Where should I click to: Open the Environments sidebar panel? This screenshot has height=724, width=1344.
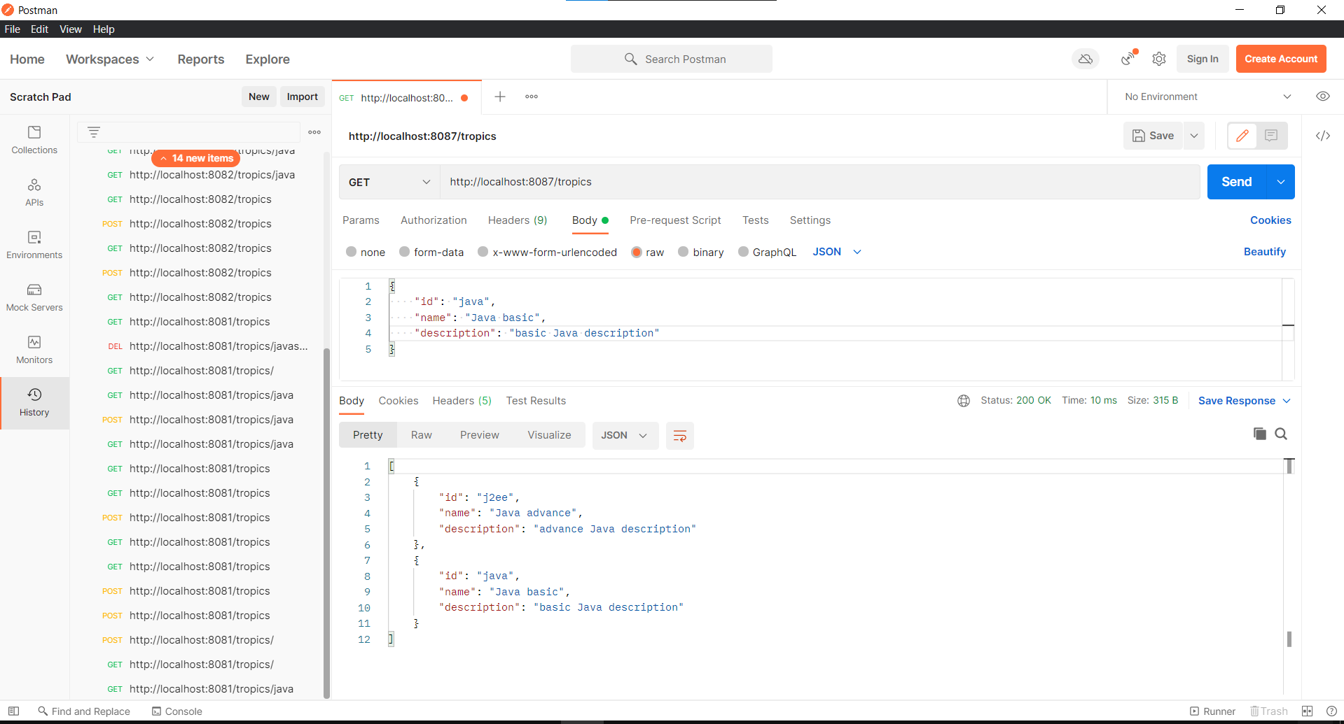tap(34, 245)
